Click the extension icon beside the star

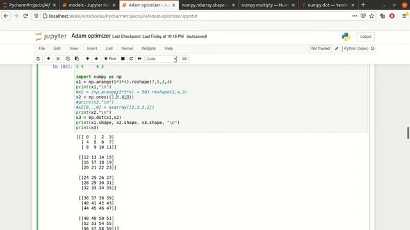[x=382, y=16]
